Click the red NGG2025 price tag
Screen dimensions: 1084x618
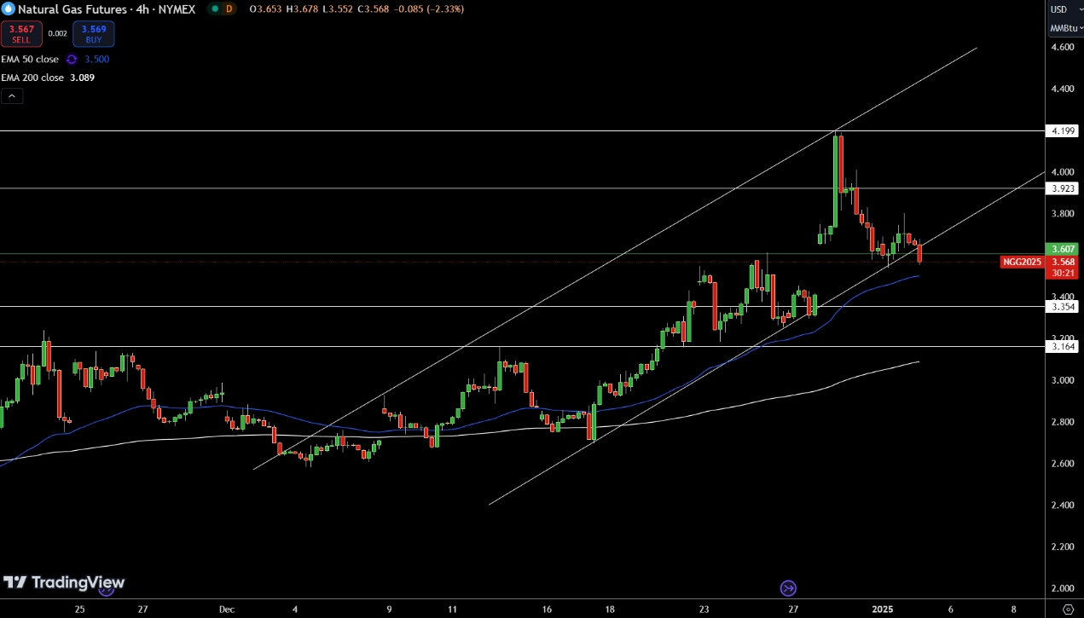point(1022,262)
